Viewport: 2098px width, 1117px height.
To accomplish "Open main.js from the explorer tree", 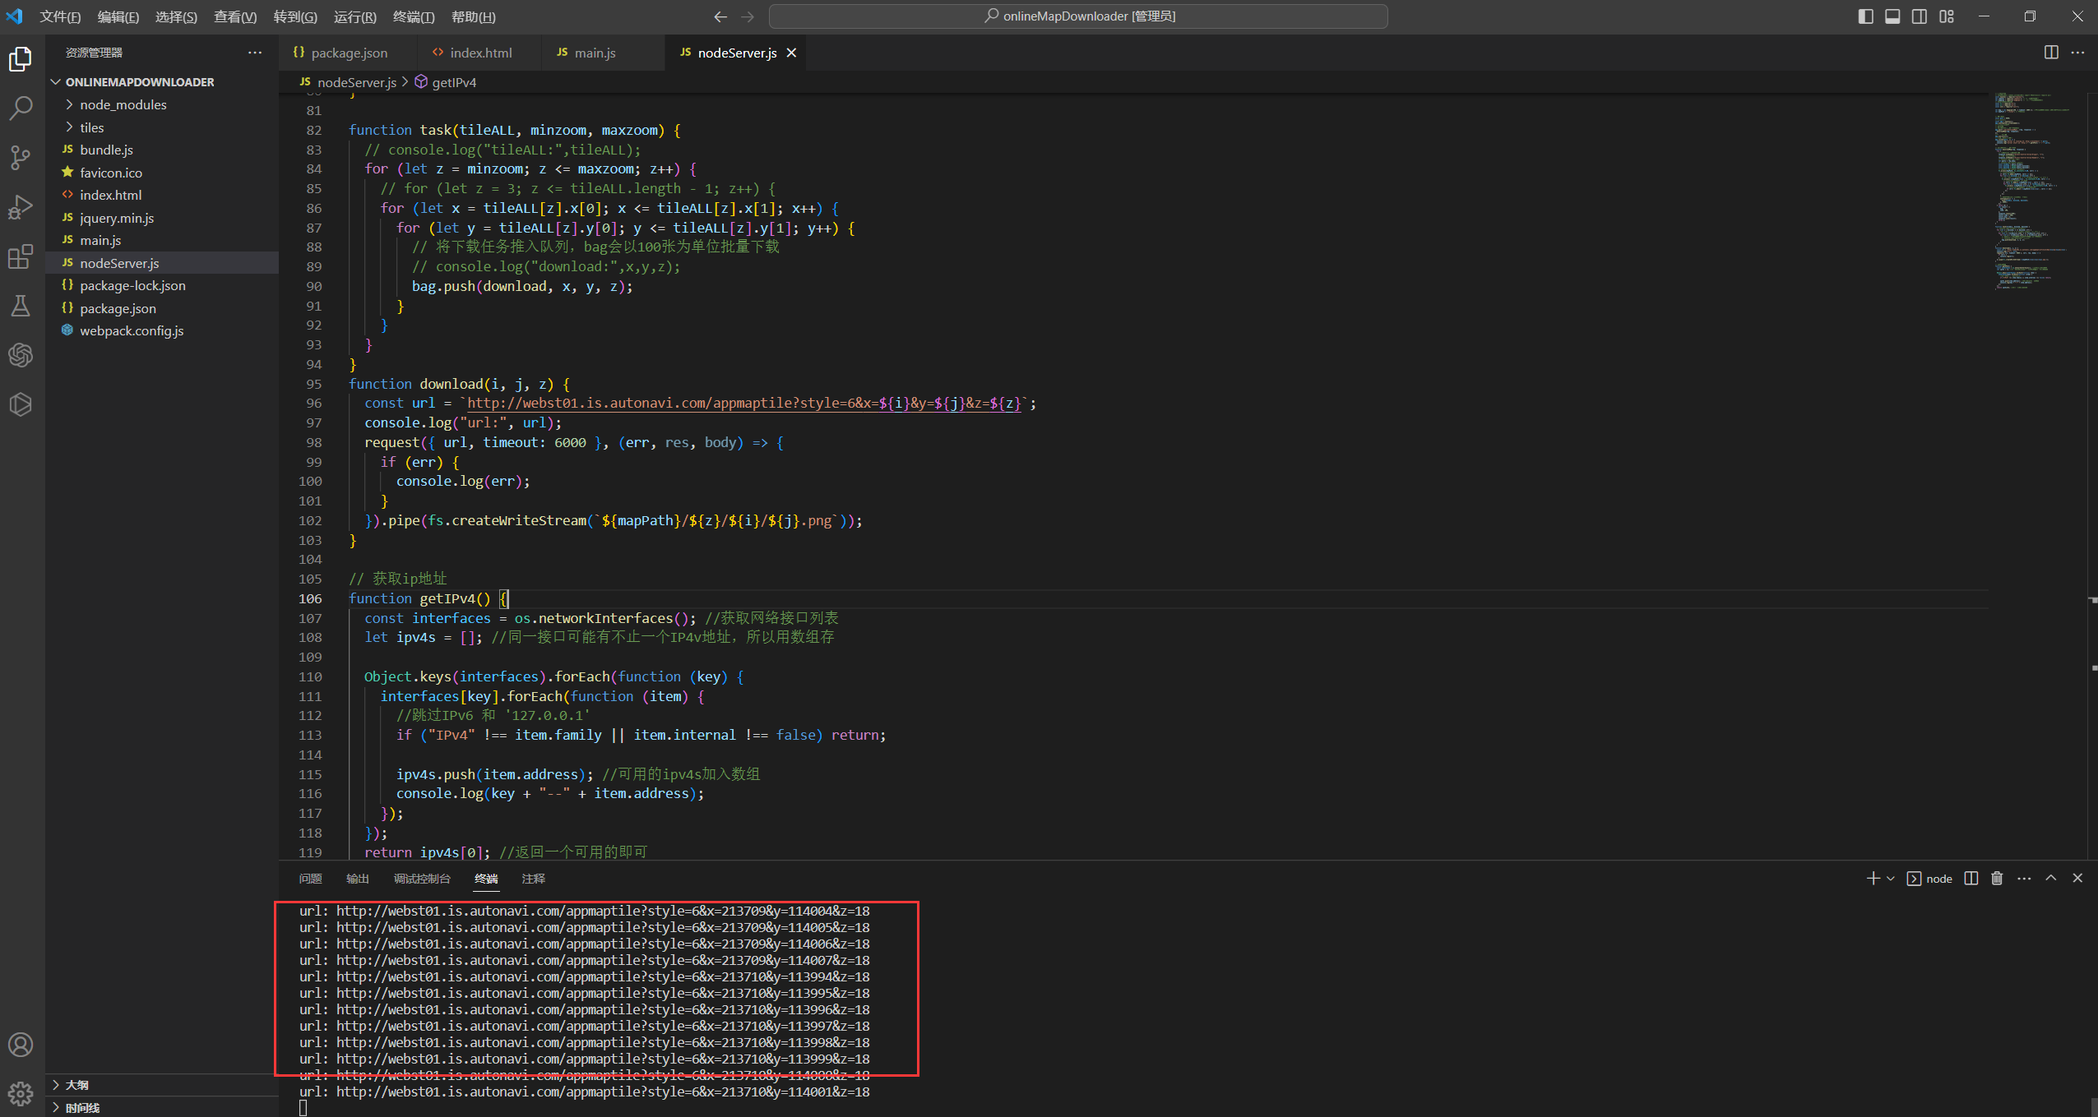I will [162, 240].
